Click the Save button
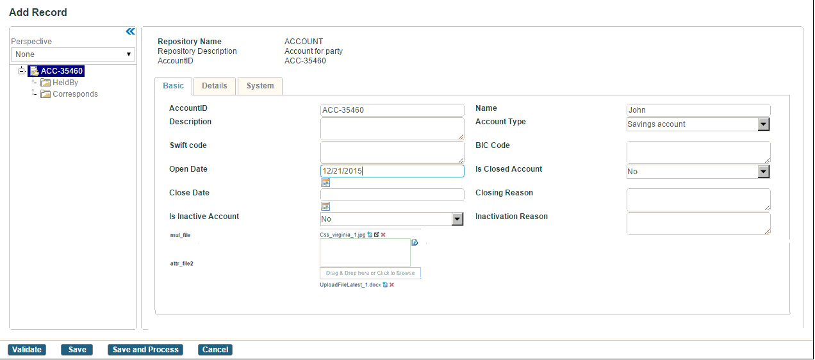The width and height of the screenshot is (815, 360). pyautogui.click(x=77, y=350)
